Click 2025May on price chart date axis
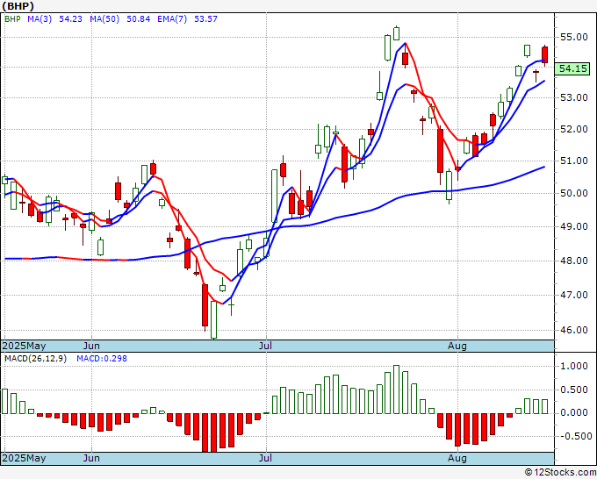This screenshot has width=597, height=479. coord(24,346)
